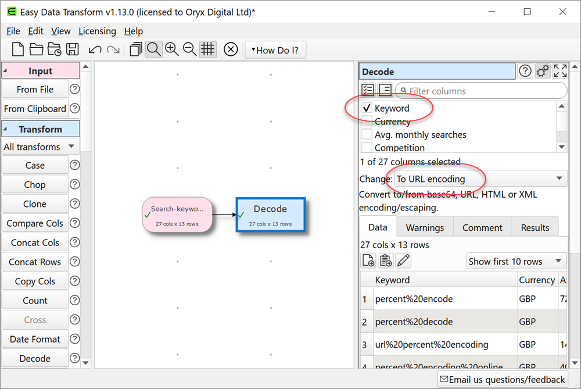Switch to the Warnings tab
581x389 pixels.
click(425, 227)
